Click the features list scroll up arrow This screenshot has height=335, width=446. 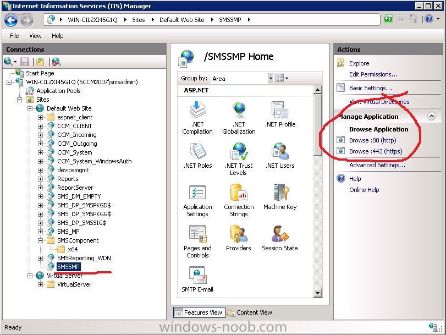pos(317,90)
